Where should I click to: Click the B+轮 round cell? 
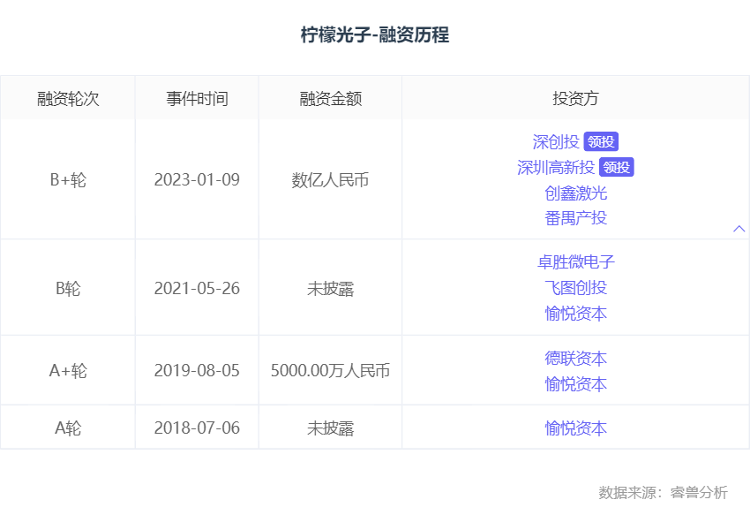[68, 180]
